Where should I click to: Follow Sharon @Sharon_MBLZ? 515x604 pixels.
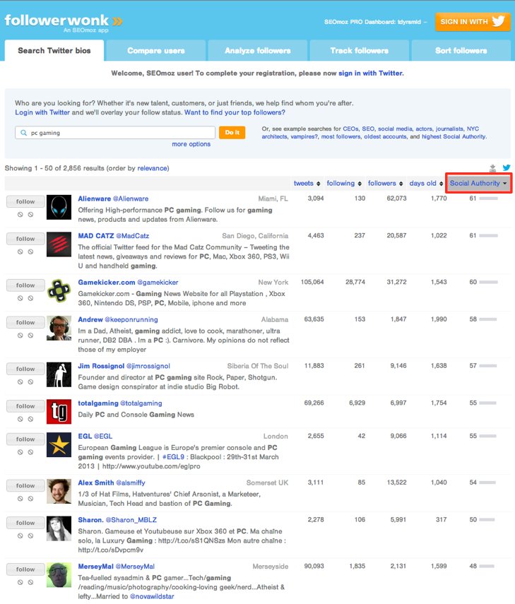point(25,523)
